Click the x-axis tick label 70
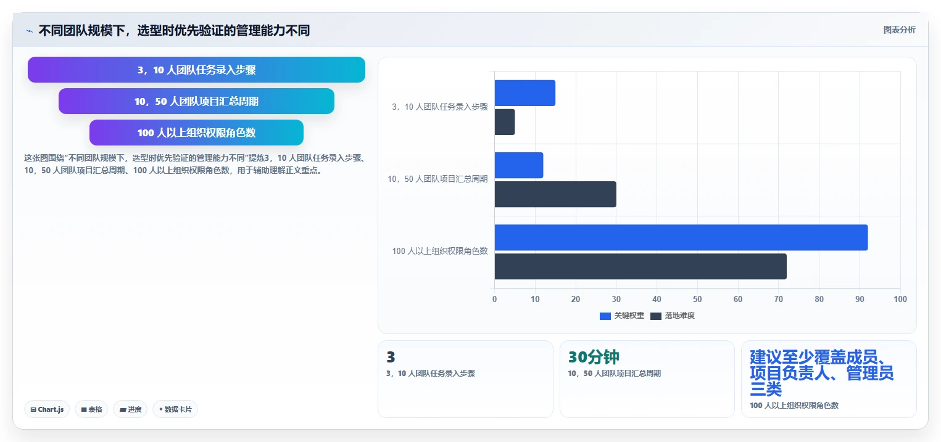 pyautogui.click(x=779, y=299)
